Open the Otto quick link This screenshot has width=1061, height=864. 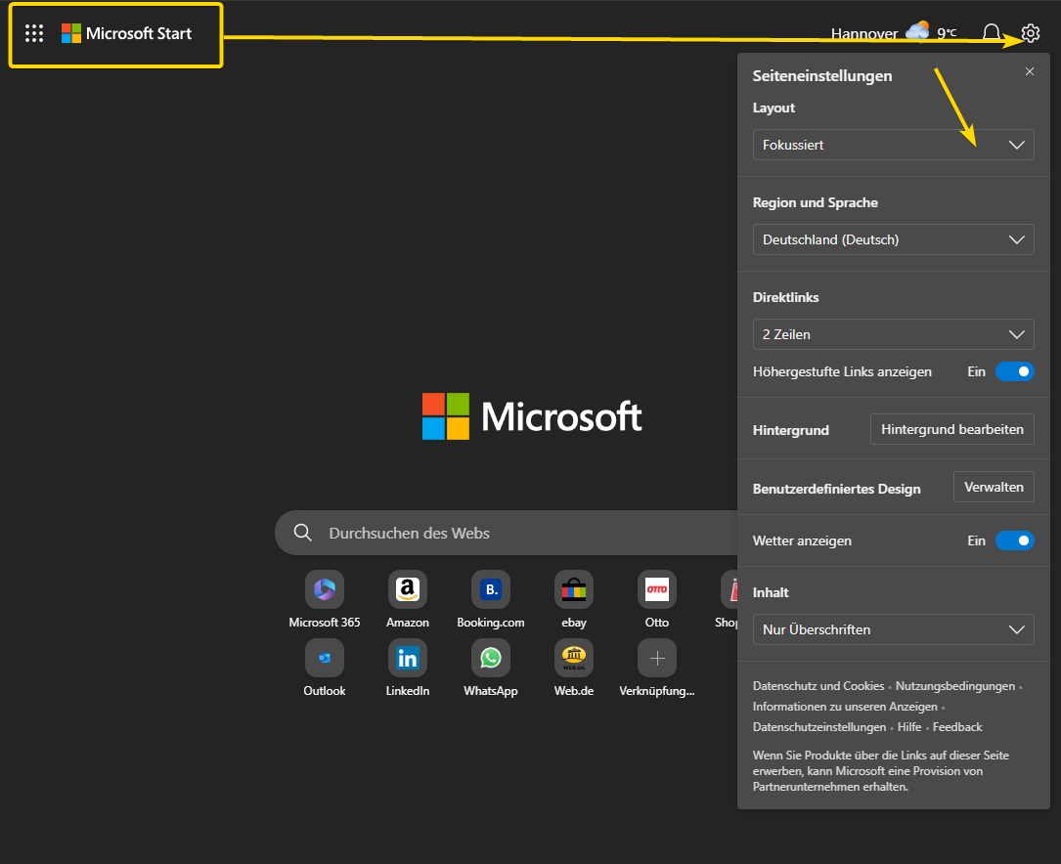tap(656, 600)
